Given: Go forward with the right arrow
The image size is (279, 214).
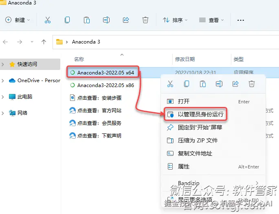Looking at the screenshot, I should [x=20, y=42].
